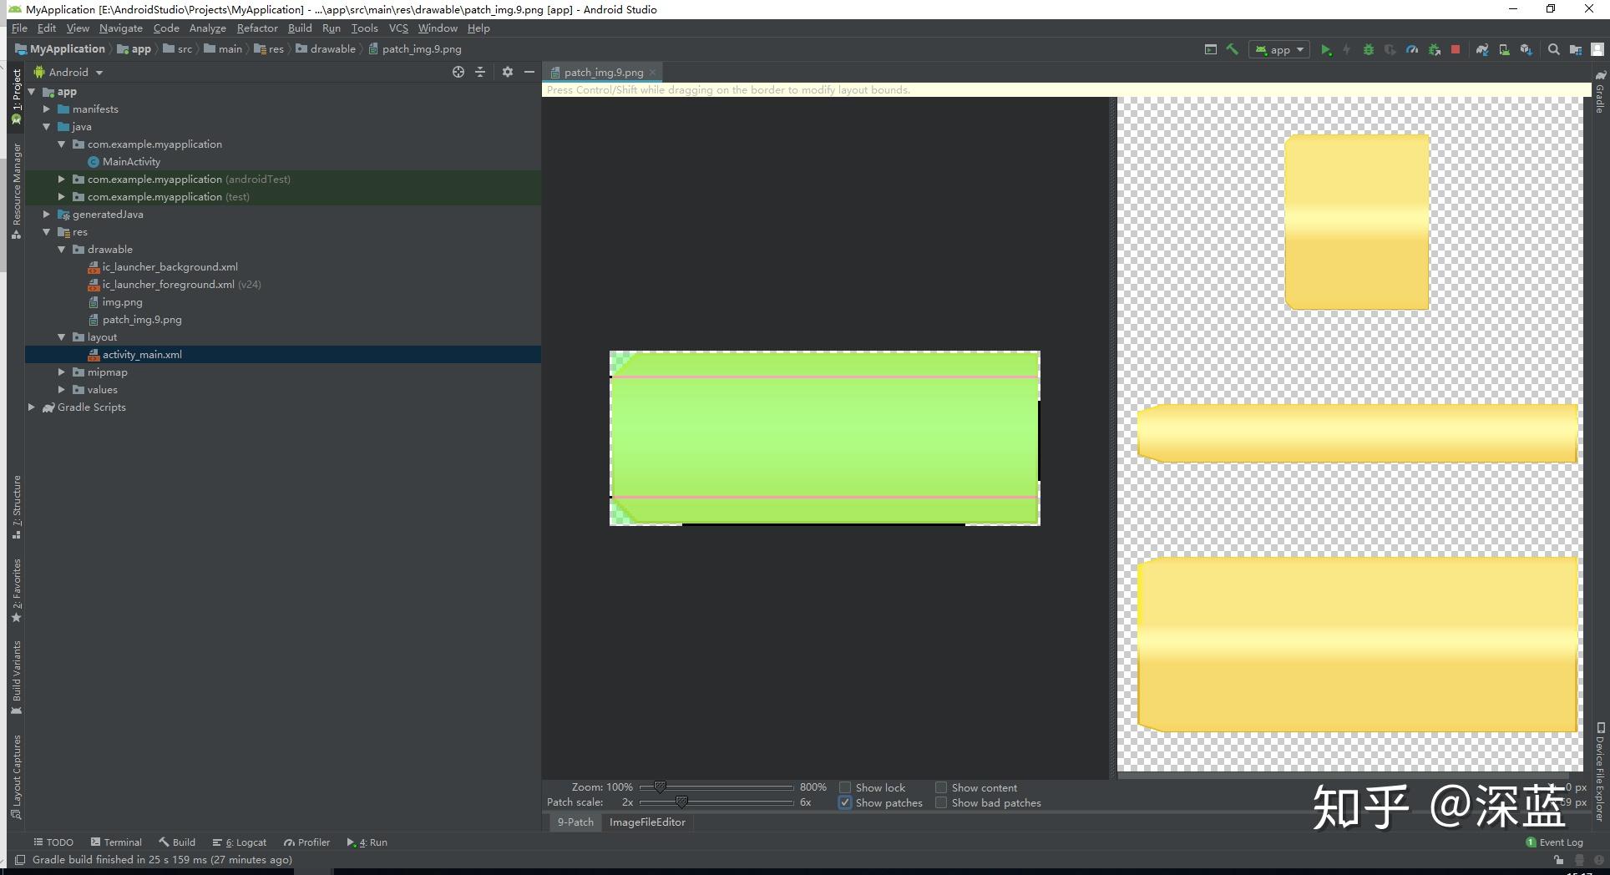The height and width of the screenshot is (875, 1610).
Task: Open the Logcat tool window
Action: coord(240,842)
